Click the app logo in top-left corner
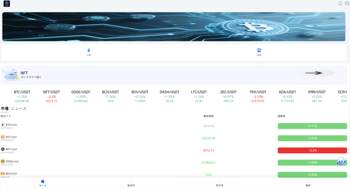This screenshot has height=189, width=350. [x=7, y=3]
